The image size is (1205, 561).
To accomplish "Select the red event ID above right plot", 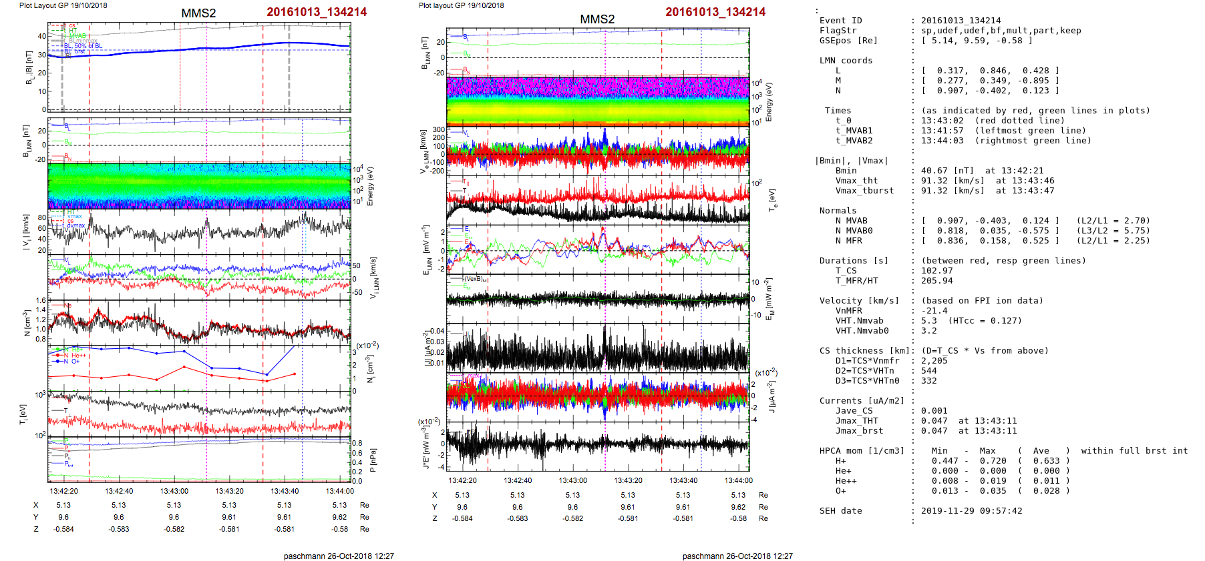I will coord(715,12).
